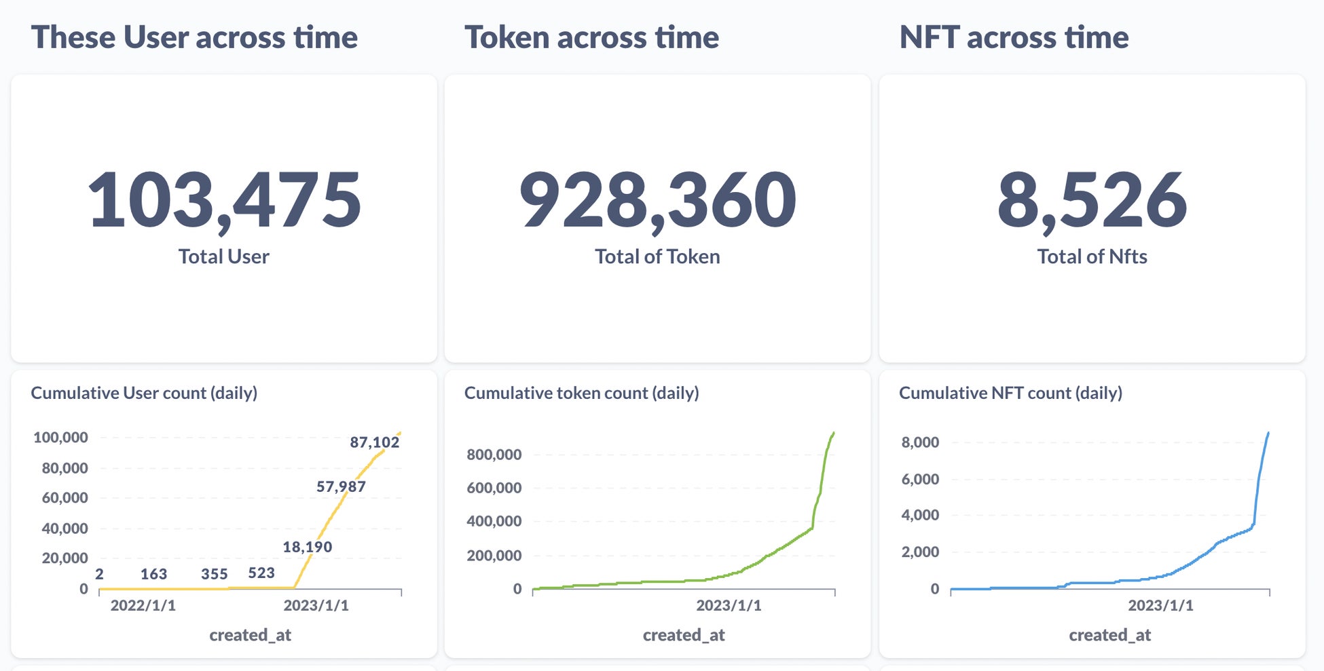Select the 57,987 data point label

341,486
